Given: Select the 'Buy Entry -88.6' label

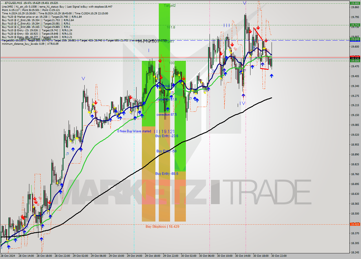Looking at the screenshot, I should click(167, 174).
